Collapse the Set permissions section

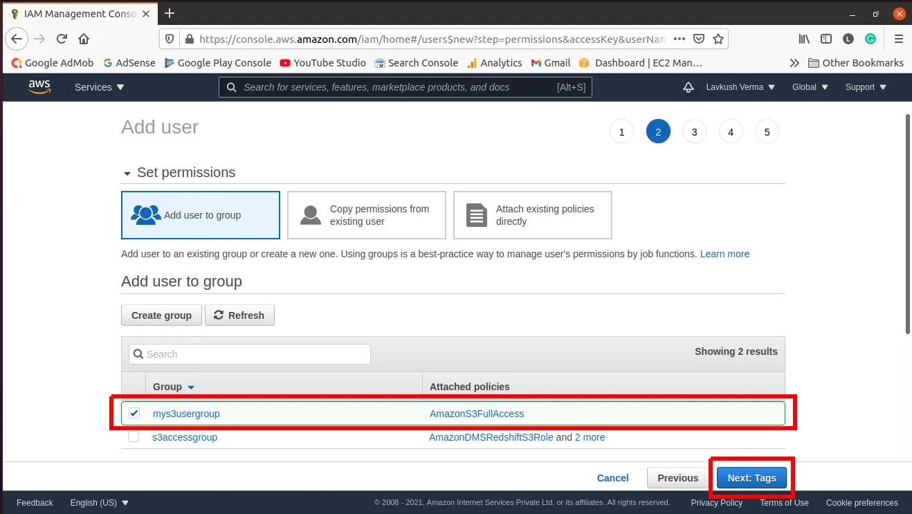(127, 173)
